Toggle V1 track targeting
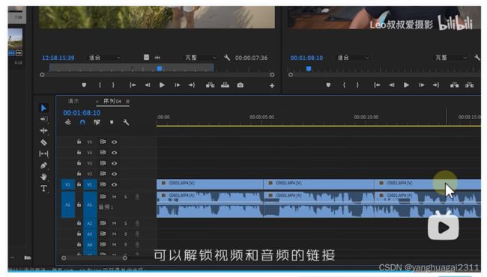Viewport: 487px width, 277px height. pyautogui.click(x=90, y=185)
